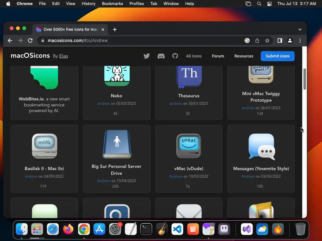Open Launchpad from the dock
The height and width of the screenshot is (241, 322).
point(37,229)
